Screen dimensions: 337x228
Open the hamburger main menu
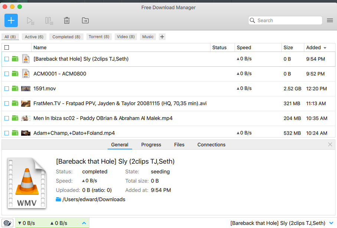coord(330,20)
